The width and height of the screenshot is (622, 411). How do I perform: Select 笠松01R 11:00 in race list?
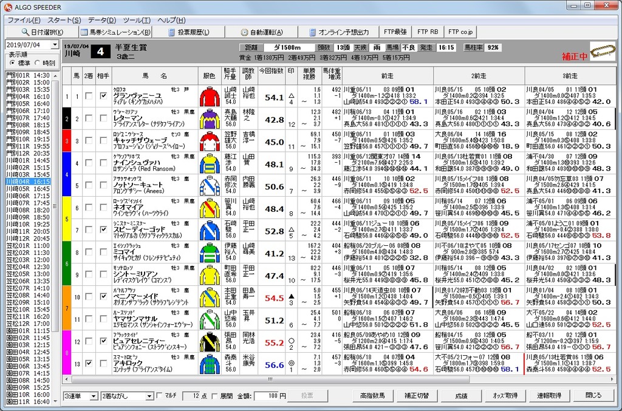coord(28,246)
